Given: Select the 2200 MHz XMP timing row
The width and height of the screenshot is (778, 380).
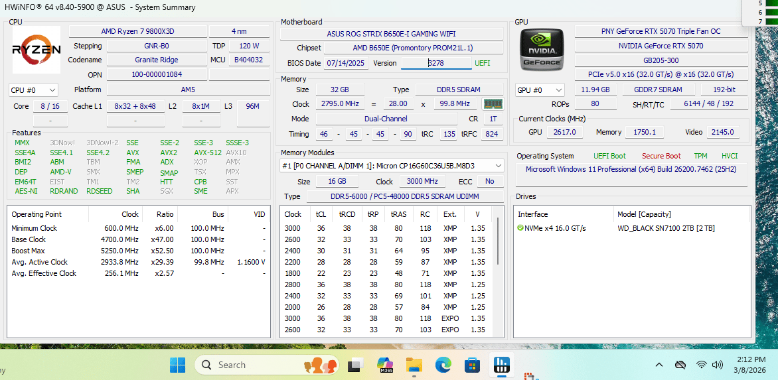Looking at the screenshot, I should coord(386,262).
